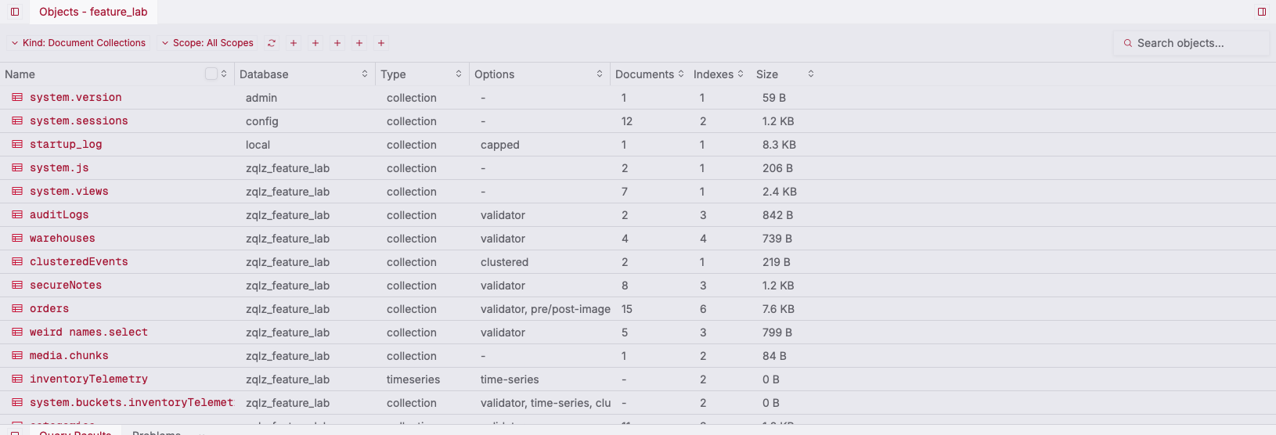Click the validator, pre/post-image options cell

tap(546, 309)
